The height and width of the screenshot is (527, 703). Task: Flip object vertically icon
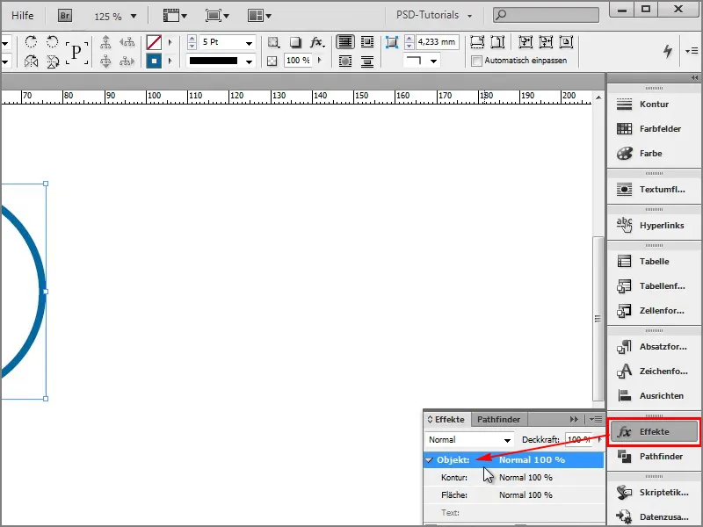click(53, 61)
